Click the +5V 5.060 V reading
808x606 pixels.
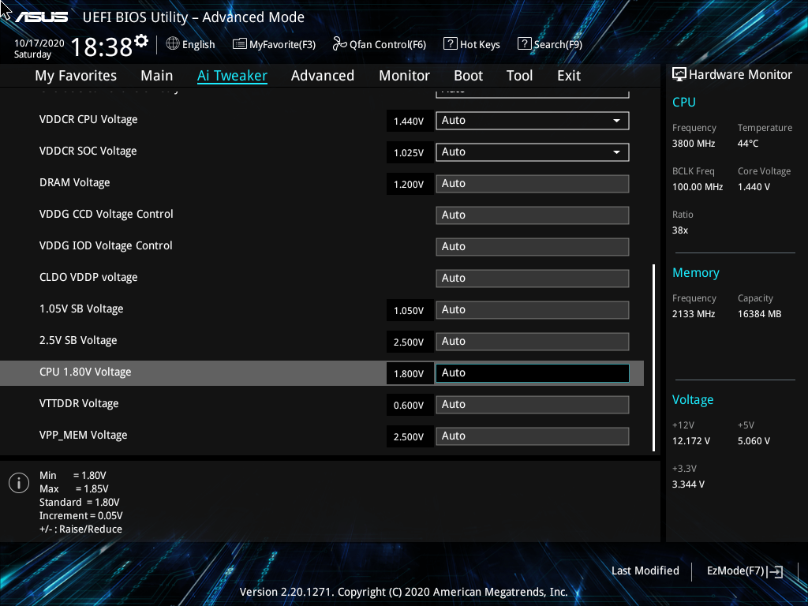(754, 441)
